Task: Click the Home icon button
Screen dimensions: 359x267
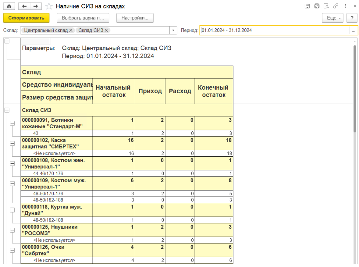Action: pyautogui.click(x=9, y=6)
